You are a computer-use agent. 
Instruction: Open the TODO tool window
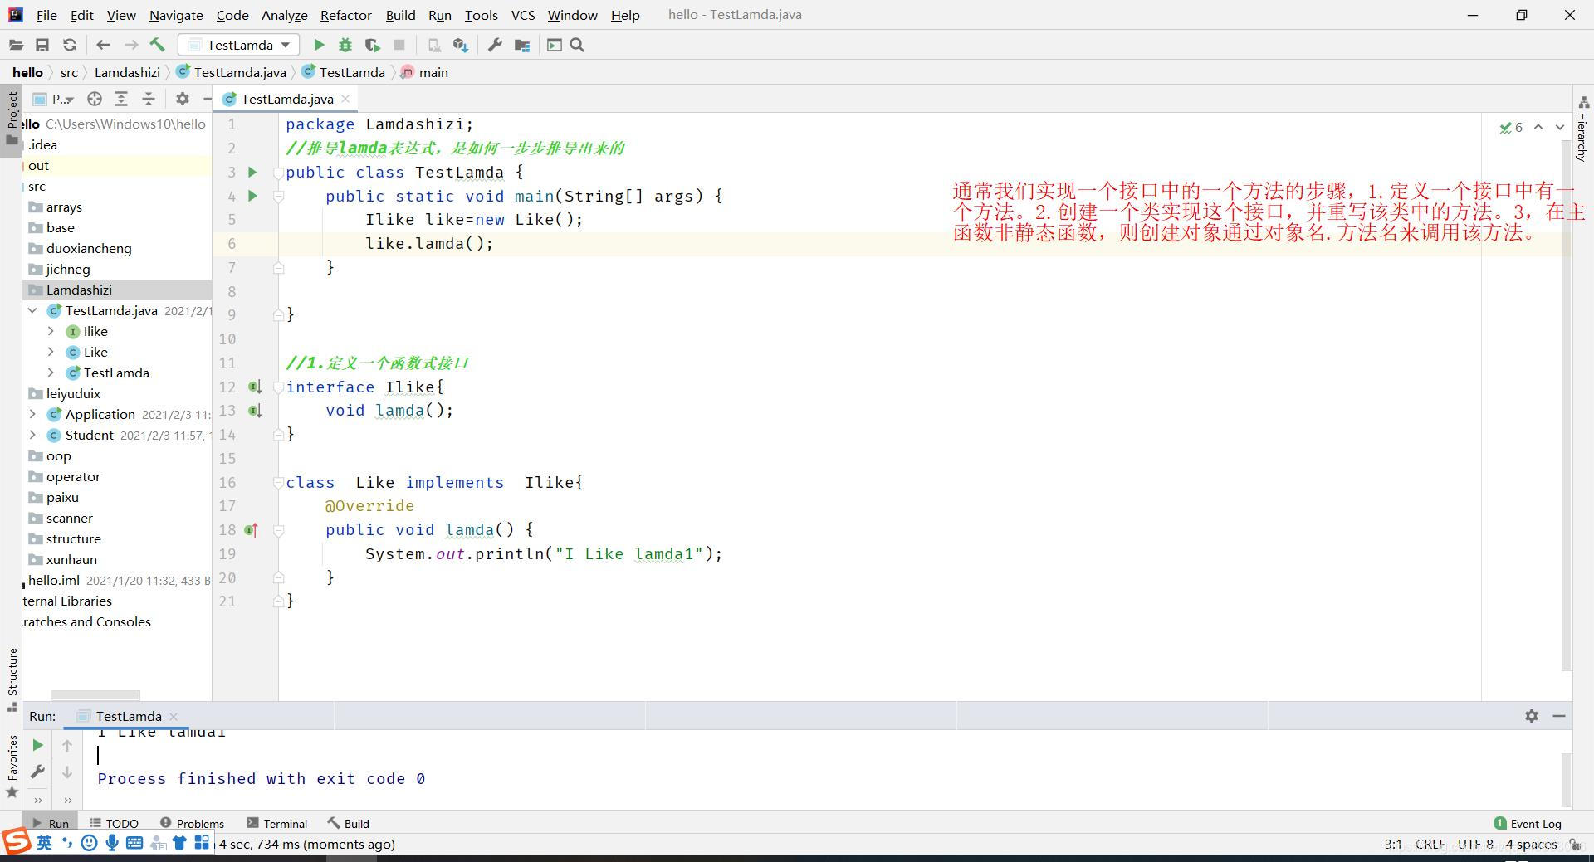tap(115, 823)
